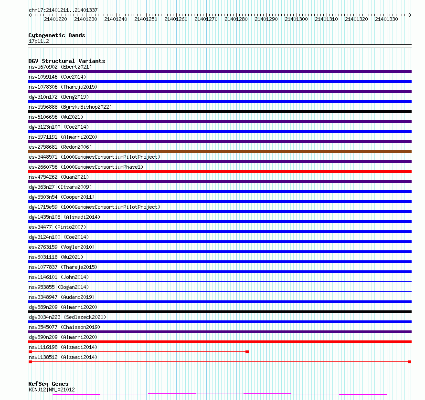
Task: Click the dgv310n172 (Deng2019) label
Action: [x=59, y=97]
